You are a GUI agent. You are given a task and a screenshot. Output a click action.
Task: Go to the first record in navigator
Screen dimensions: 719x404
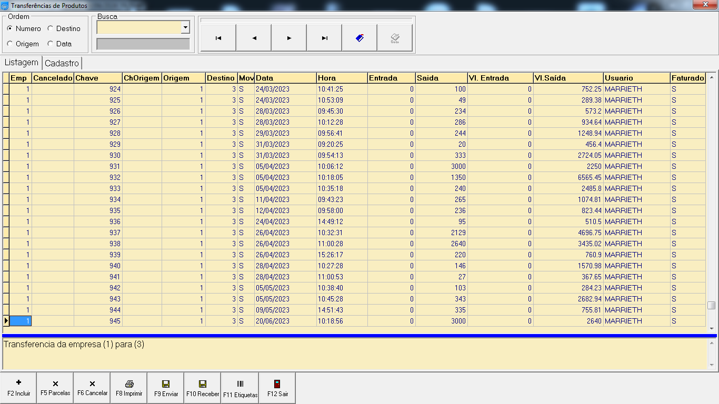218,38
